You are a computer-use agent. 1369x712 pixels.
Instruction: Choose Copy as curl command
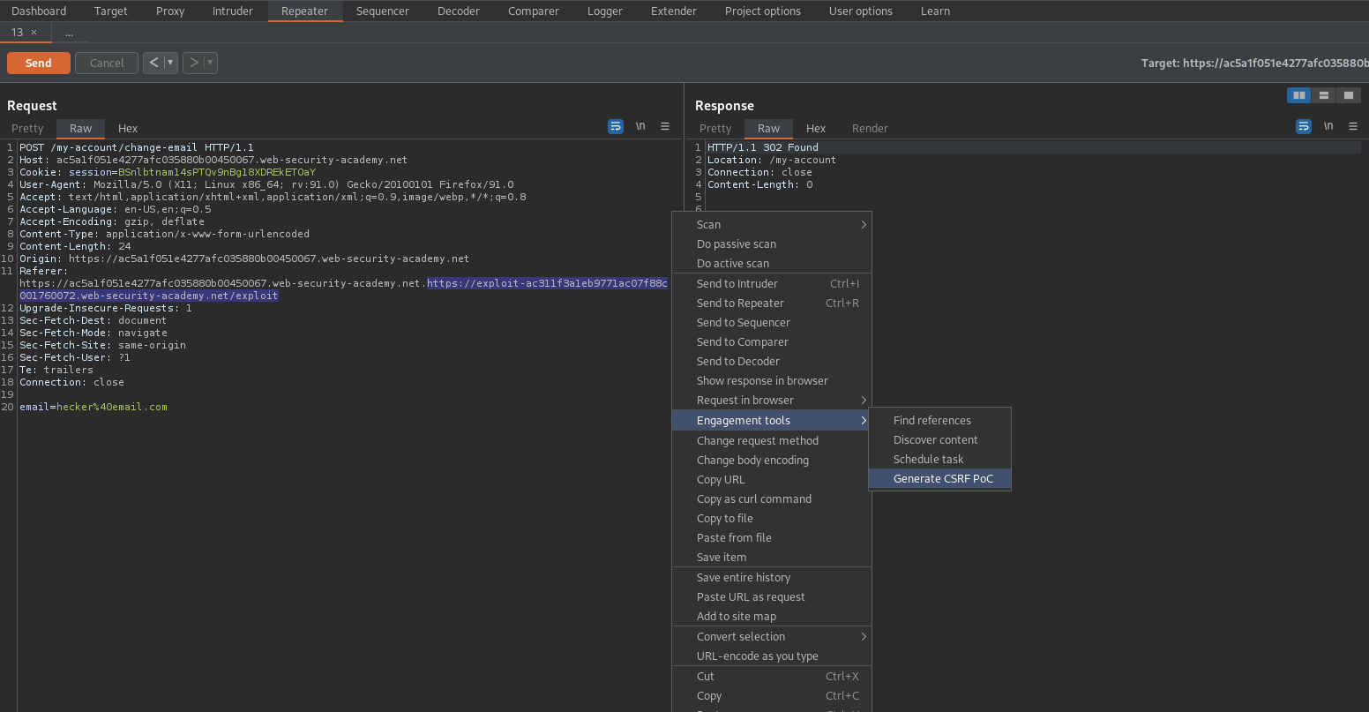(771, 499)
